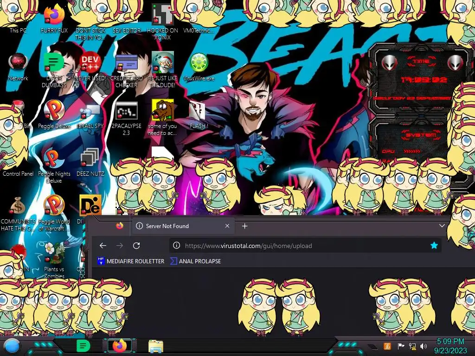Toggle the blue bookmark star
This screenshot has height=356, width=475.
tap(434, 246)
